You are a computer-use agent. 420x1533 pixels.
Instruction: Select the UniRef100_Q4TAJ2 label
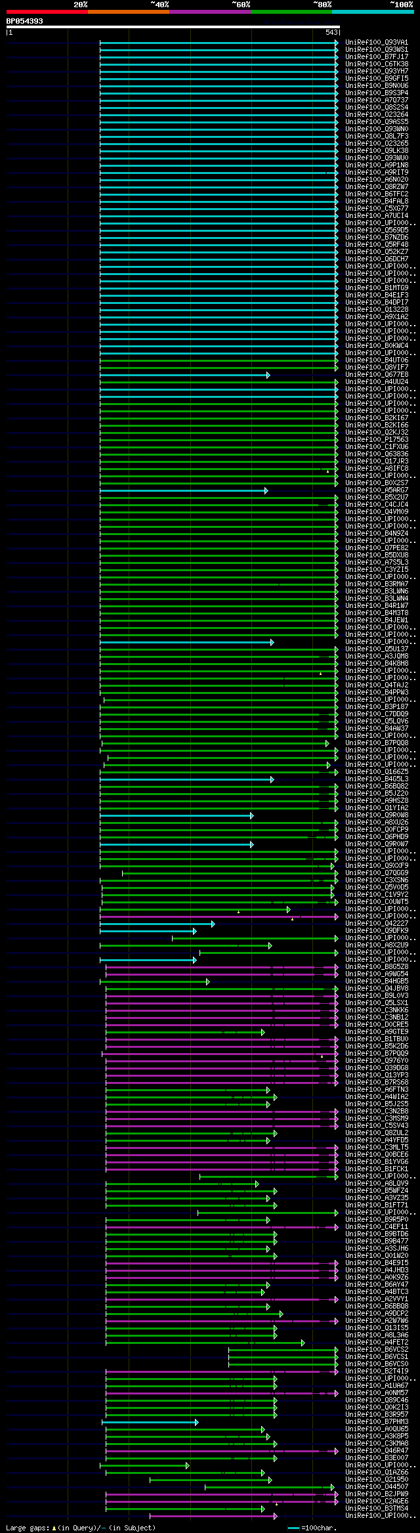pyautogui.click(x=377, y=685)
